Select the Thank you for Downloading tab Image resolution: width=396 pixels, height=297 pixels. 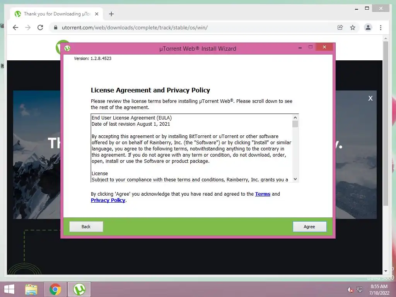pyautogui.click(x=56, y=14)
